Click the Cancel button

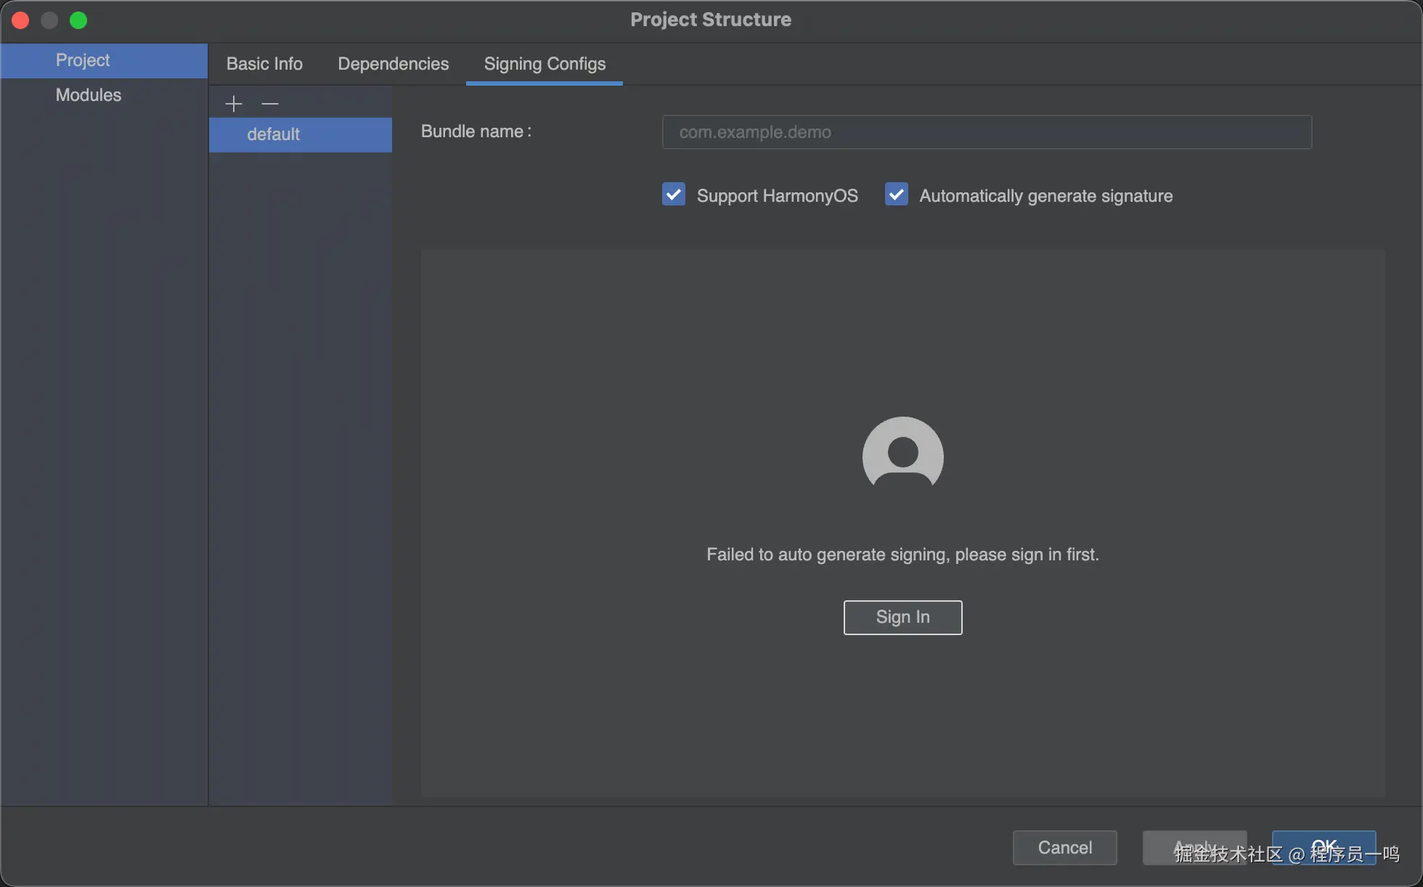(1064, 847)
